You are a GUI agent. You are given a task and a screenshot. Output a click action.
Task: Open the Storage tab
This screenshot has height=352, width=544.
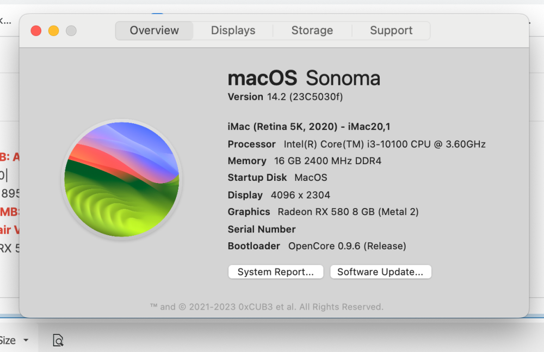(x=312, y=30)
